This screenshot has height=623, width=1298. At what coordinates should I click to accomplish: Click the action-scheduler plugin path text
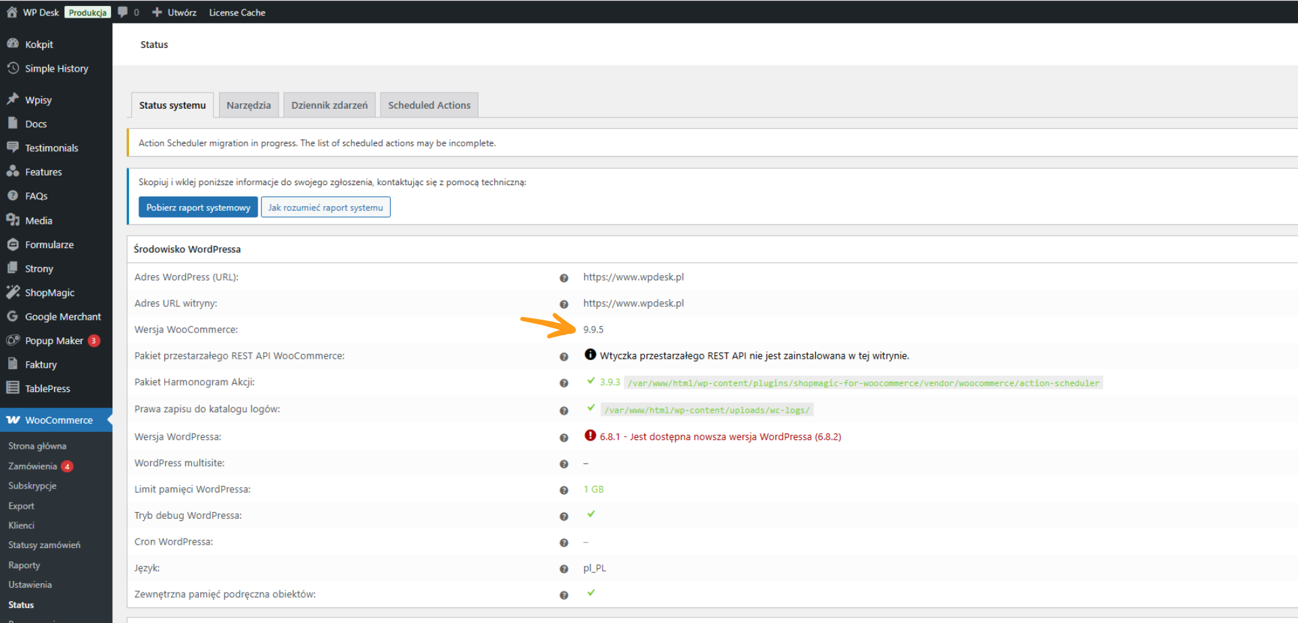[863, 383]
